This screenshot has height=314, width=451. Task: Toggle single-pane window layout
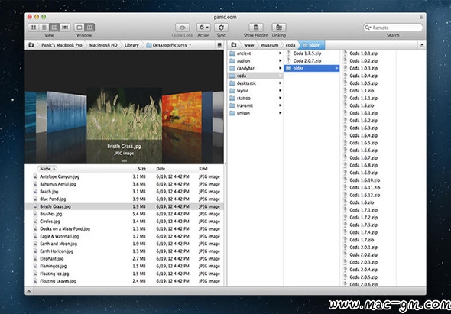tap(79, 28)
